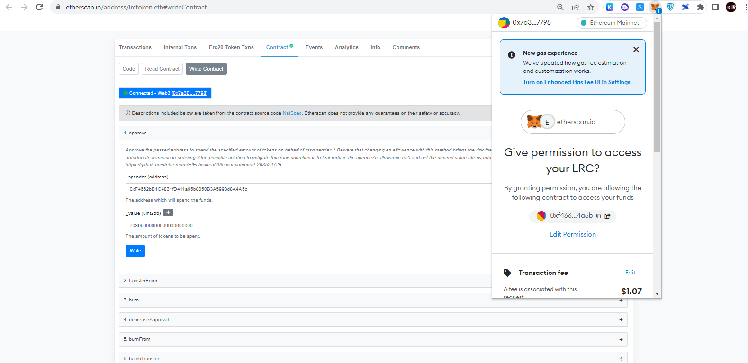
Task: Open the blue shield extension
Action: [670, 7]
